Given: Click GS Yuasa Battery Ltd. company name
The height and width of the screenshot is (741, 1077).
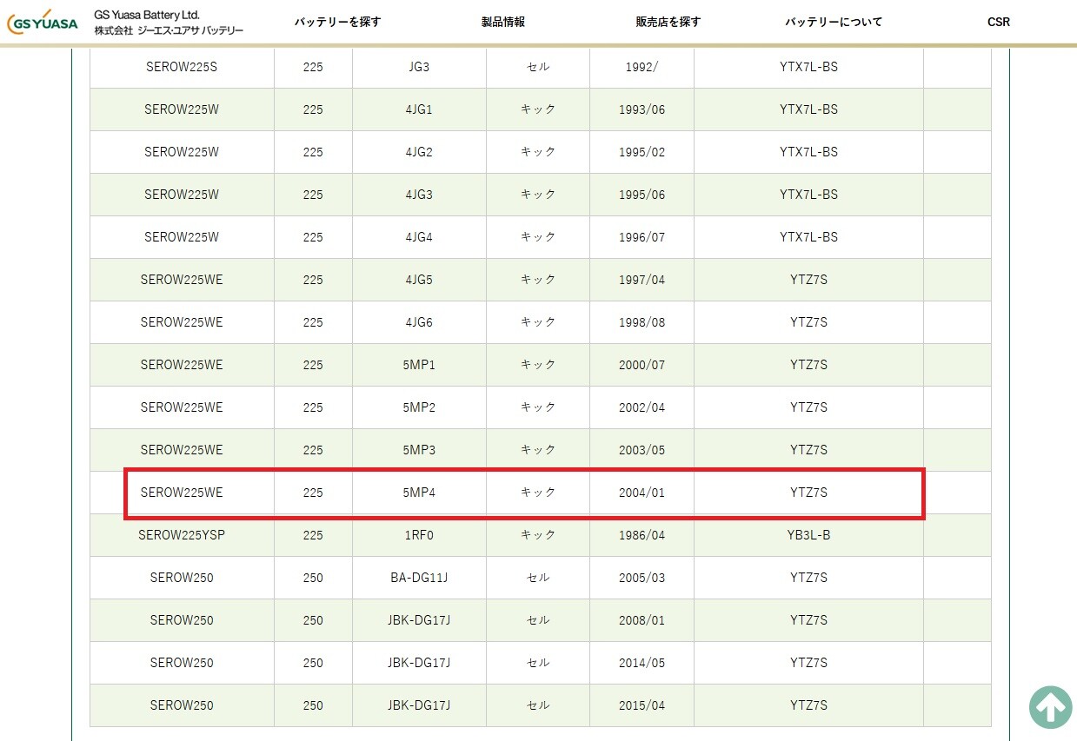Looking at the screenshot, I should 147,16.
